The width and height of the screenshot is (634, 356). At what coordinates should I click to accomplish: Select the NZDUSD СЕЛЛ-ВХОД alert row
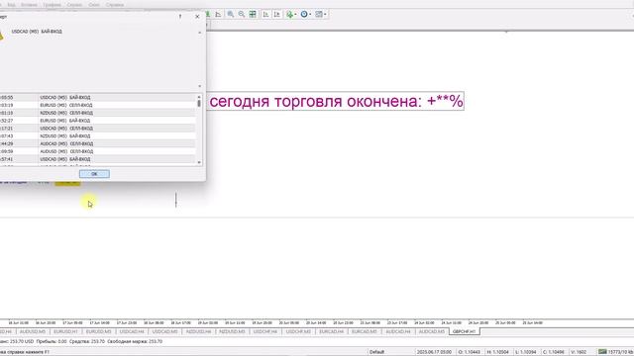pyautogui.click(x=97, y=113)
